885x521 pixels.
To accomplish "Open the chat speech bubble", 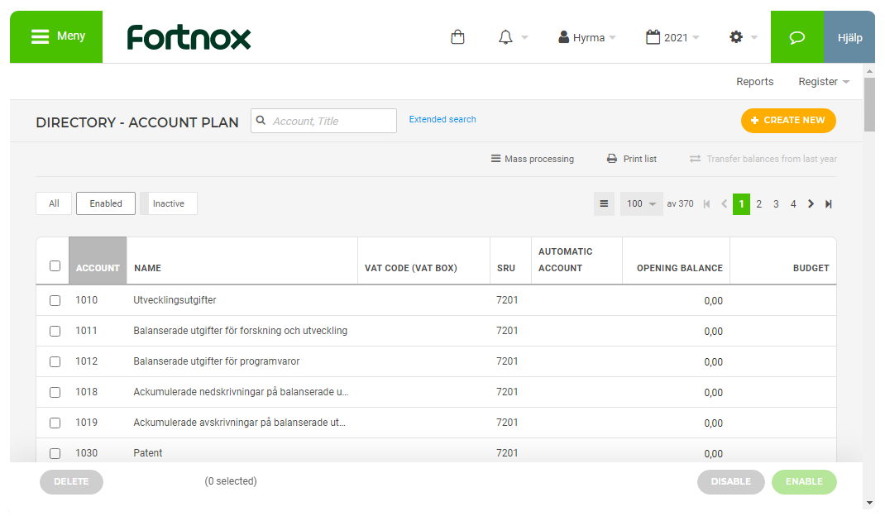I will pyautogui.click(x=797, y=37).
